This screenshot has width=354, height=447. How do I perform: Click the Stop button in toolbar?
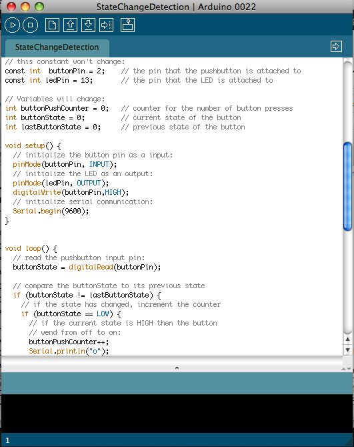coord(30,25)
